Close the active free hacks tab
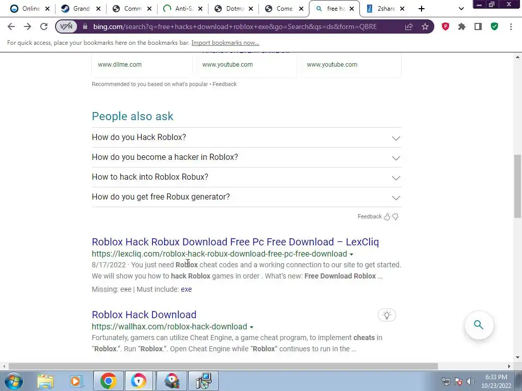Viewport: 522px width, 391px height. [x=352, y=9]
